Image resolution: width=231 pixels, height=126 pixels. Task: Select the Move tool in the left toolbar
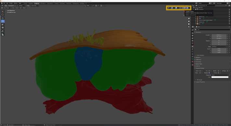(x=3, y=18)
